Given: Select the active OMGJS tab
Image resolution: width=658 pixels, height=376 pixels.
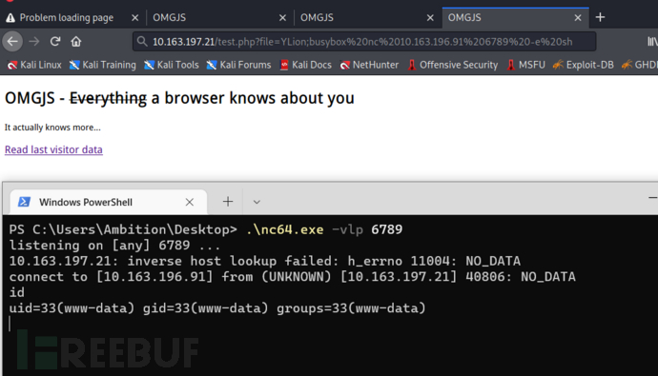Looking at the screenshot, I should click(515, 17).
